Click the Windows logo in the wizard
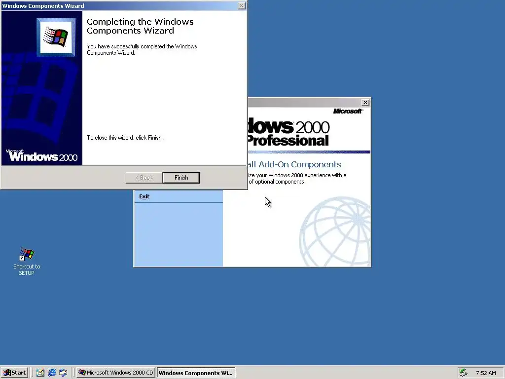 tap(56, 38)
